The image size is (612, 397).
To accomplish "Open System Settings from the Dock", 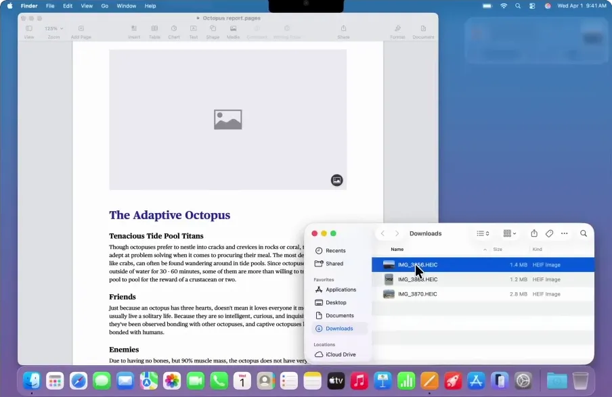I will (x=523, y=381).
